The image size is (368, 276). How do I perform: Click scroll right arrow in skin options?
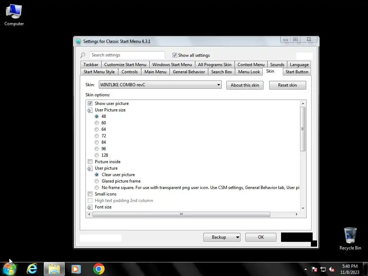point(296,214)
